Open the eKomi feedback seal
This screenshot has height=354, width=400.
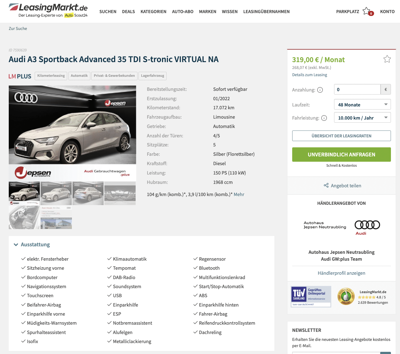[x=346, y=296]
